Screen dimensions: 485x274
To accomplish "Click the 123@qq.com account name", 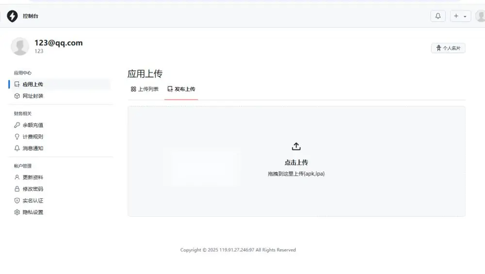I will [x=59, y=43].
